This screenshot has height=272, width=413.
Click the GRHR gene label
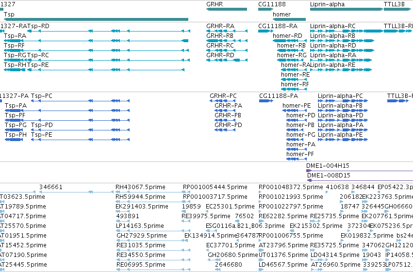[215, 4]
